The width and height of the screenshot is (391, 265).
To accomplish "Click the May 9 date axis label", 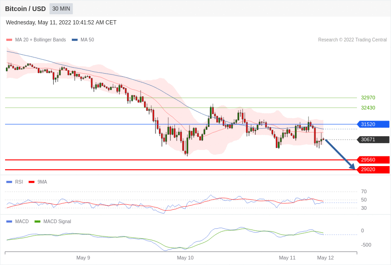I will [x=83, y=258].
